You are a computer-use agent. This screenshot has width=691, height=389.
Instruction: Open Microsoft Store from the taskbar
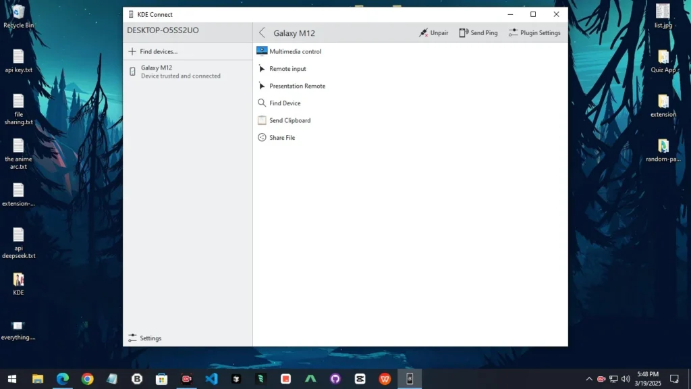[x=162, y=379]
